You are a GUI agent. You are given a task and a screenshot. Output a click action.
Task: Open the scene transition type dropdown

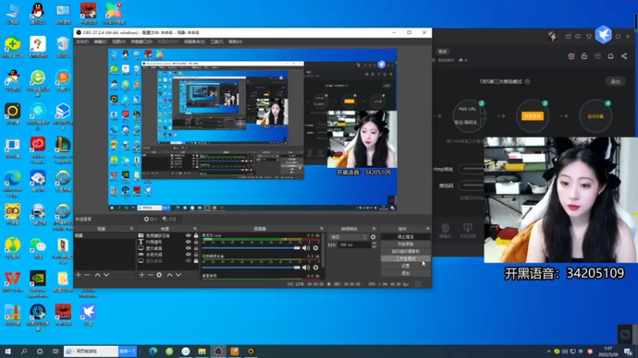pos(348,237)
